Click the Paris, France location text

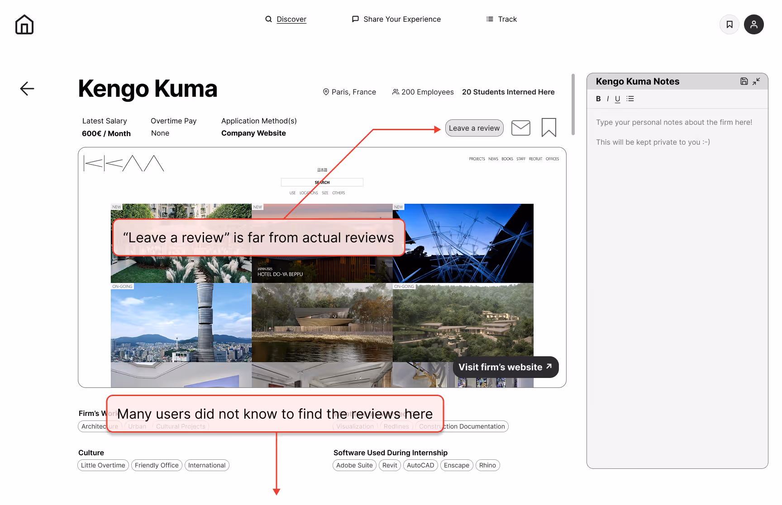pyautogui.click(x=353, y=92)
